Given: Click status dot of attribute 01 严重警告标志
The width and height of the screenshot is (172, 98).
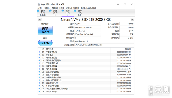Looking at the screenshot, I should point(40,52).
